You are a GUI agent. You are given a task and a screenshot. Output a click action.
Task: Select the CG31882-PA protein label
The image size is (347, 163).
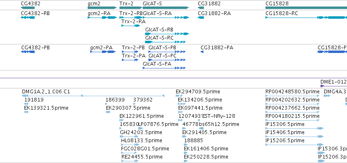[217, 48]
